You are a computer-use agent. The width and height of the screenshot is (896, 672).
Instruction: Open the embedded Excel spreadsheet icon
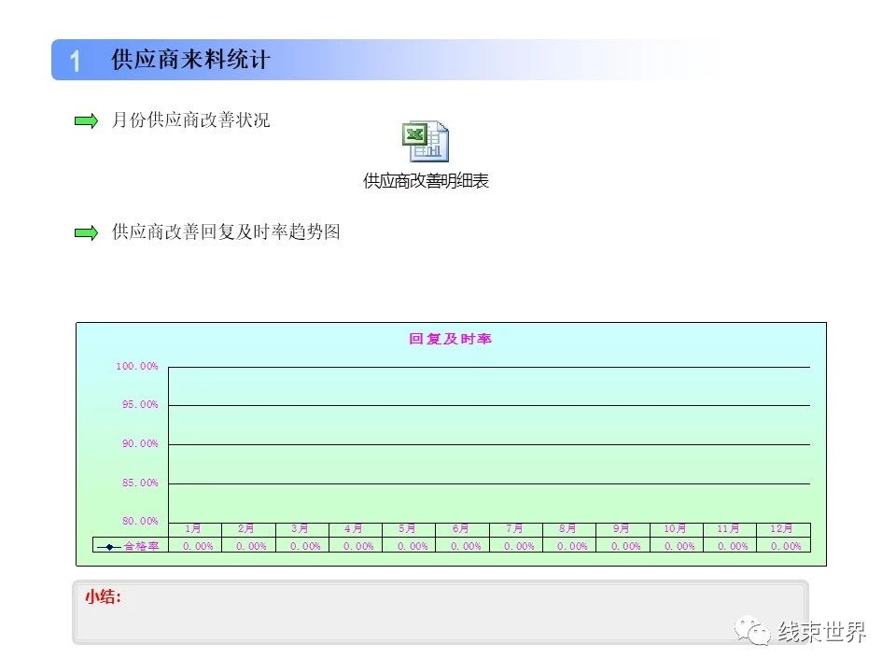[x=426, y=141]
